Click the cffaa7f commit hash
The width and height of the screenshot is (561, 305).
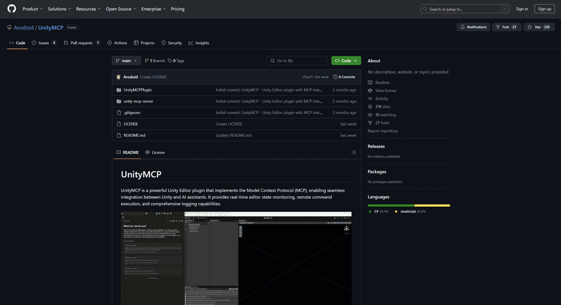pyautogui.click(x=307, y=77)
